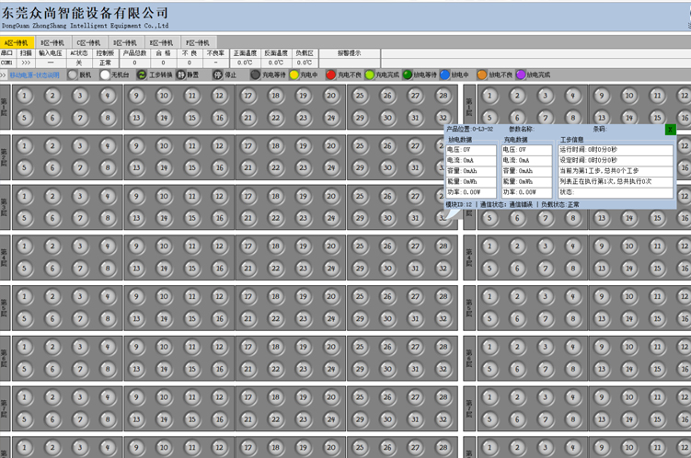Click the 静置 rest icon

[179, 74]
